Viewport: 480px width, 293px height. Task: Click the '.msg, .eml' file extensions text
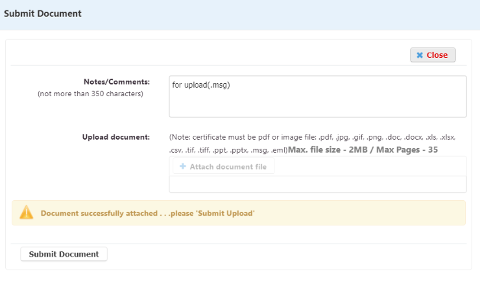[268, 150]
